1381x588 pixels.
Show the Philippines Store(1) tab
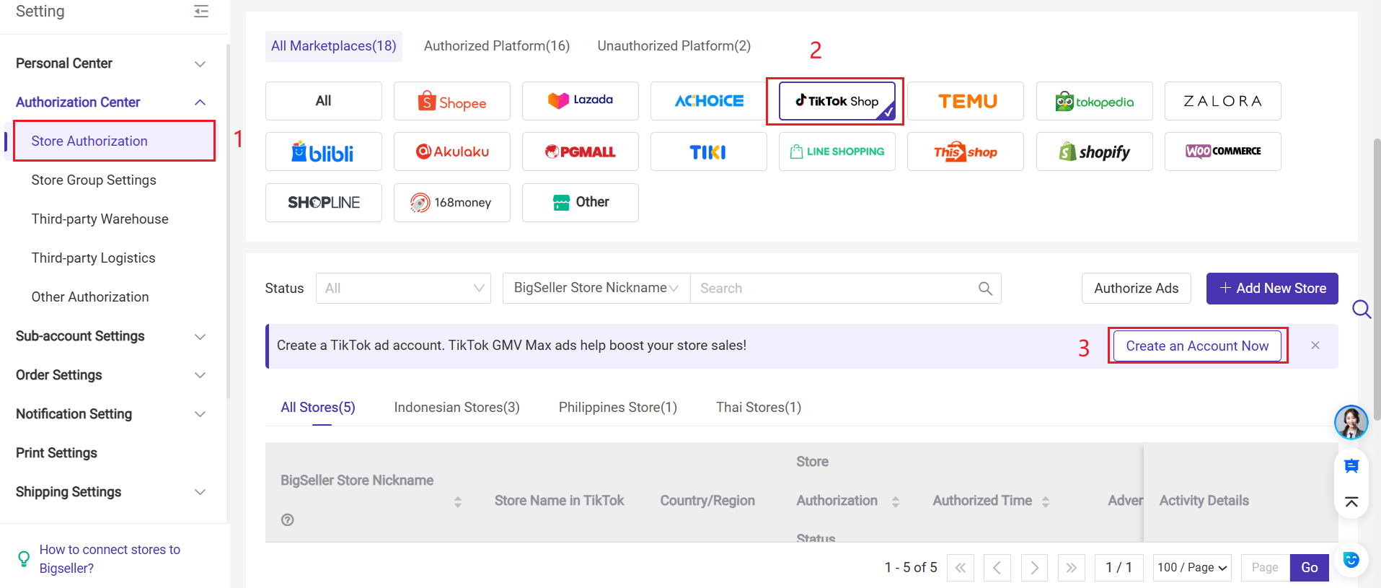[x=618, y=408]
